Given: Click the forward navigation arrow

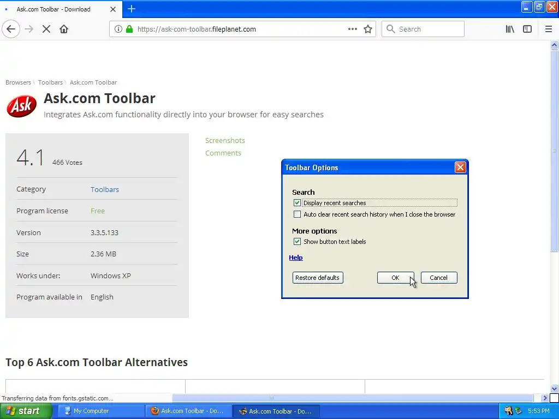Looking at the screenshot, I should tap(29, 29).
